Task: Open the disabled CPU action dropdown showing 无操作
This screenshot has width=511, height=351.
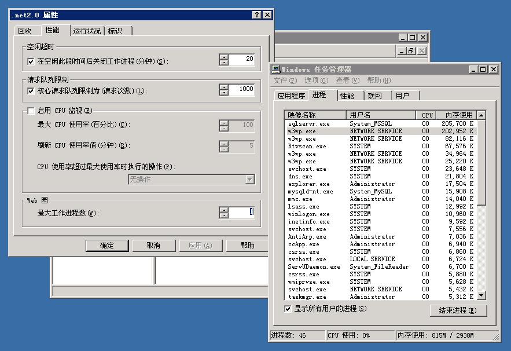Action: pos(192,180)
